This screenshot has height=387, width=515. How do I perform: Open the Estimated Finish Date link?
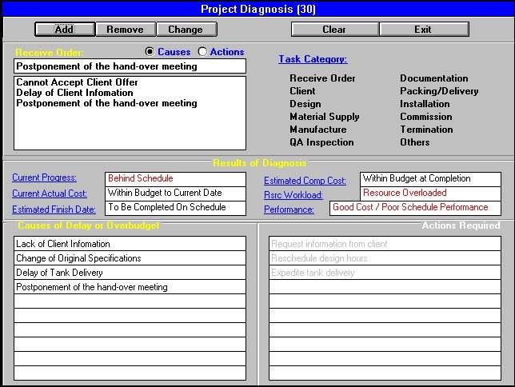(54, 209)
